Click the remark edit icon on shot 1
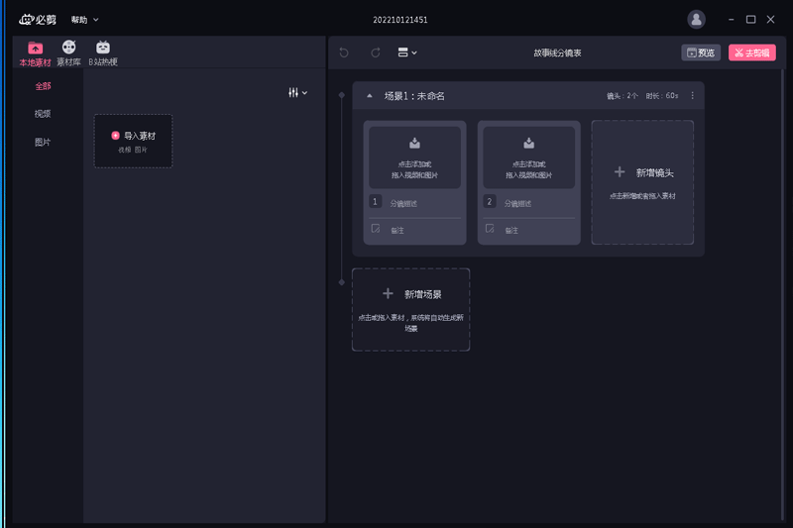The width and height of the screenshot is (793, 528). coord(376,229)
